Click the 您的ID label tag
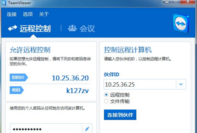197x133 pixels. click(x=19, y=77)
